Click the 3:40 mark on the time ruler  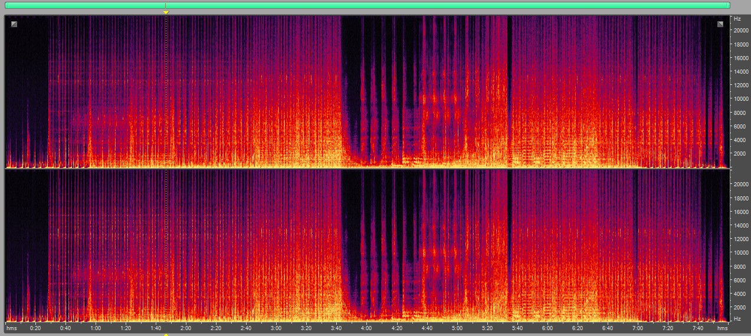pos(336,328)
